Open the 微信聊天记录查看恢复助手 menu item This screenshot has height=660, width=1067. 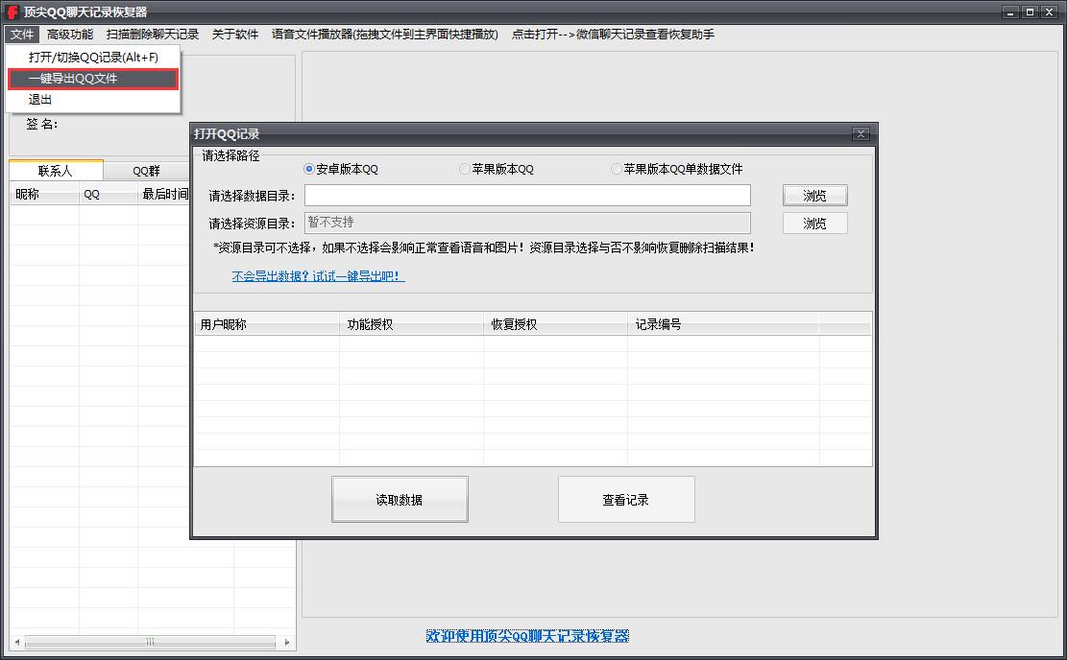pyautogui.click(x=613, y=34)
